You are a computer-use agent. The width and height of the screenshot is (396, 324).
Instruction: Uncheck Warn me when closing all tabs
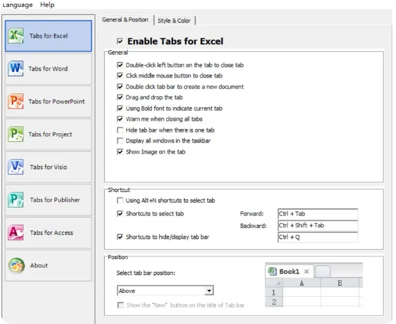tap(120, 119)
